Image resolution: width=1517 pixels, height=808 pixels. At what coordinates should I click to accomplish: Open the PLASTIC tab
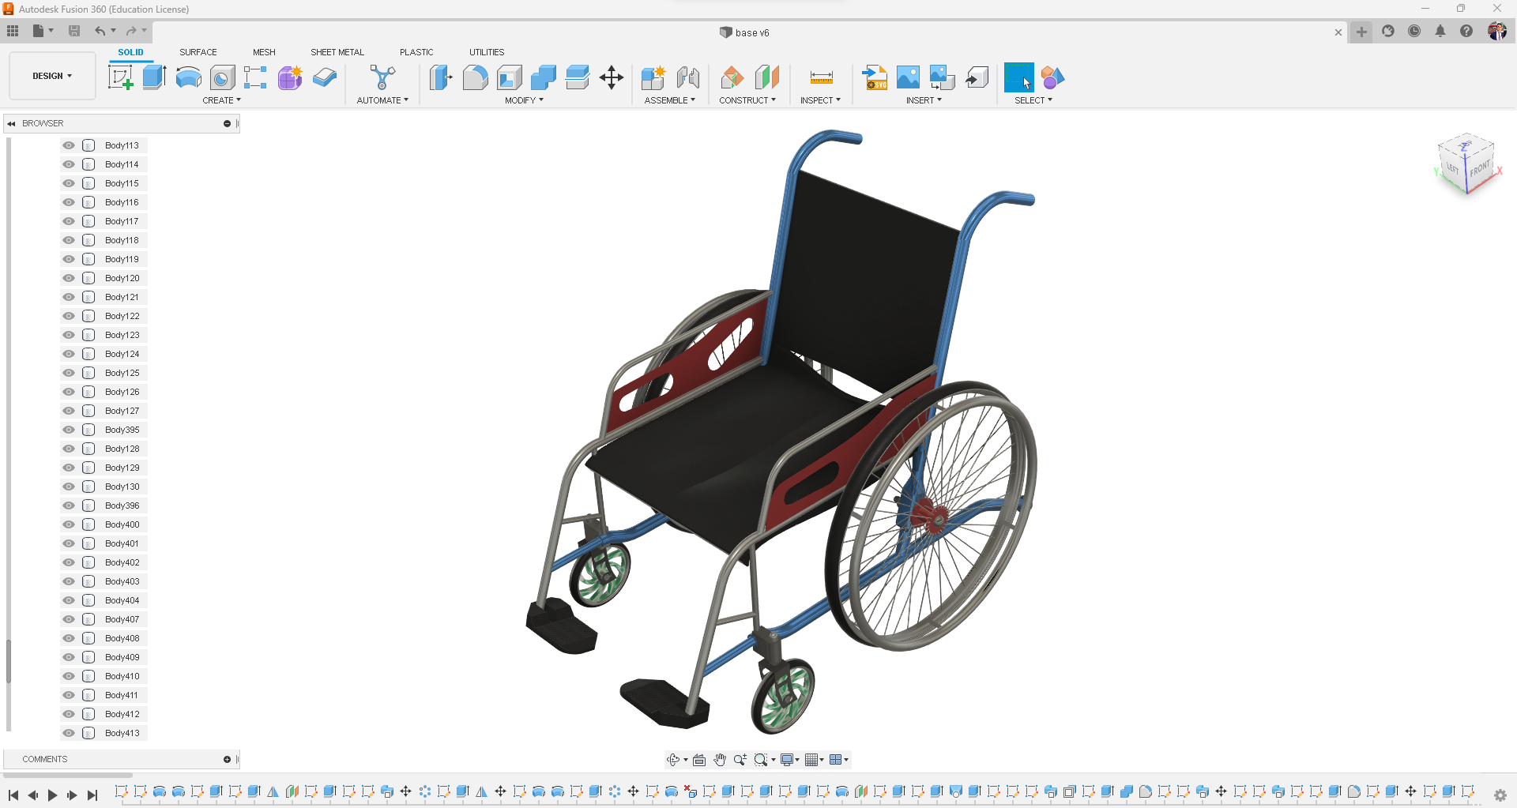pyautogui.click(x=416, y=52)
